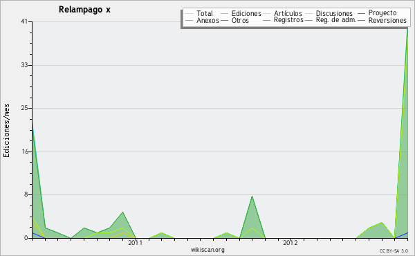415x256 pixels.
Task: Click the Registros legend entry
Action: point(288,20)
